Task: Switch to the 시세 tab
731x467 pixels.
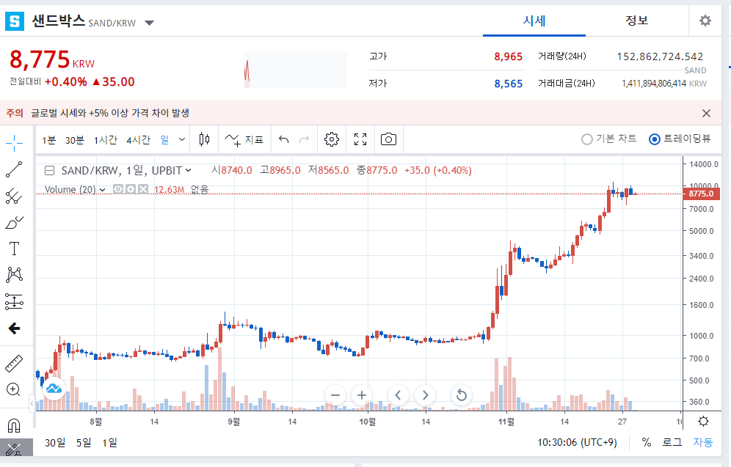Action: click(x=534, y=21)
